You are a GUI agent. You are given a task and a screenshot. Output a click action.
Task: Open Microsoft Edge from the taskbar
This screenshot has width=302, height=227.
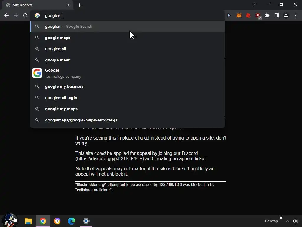72,221
